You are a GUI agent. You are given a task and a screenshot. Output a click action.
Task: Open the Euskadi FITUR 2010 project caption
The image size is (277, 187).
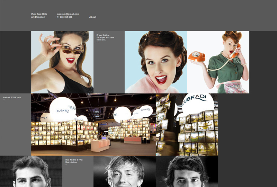coord(12,97)
